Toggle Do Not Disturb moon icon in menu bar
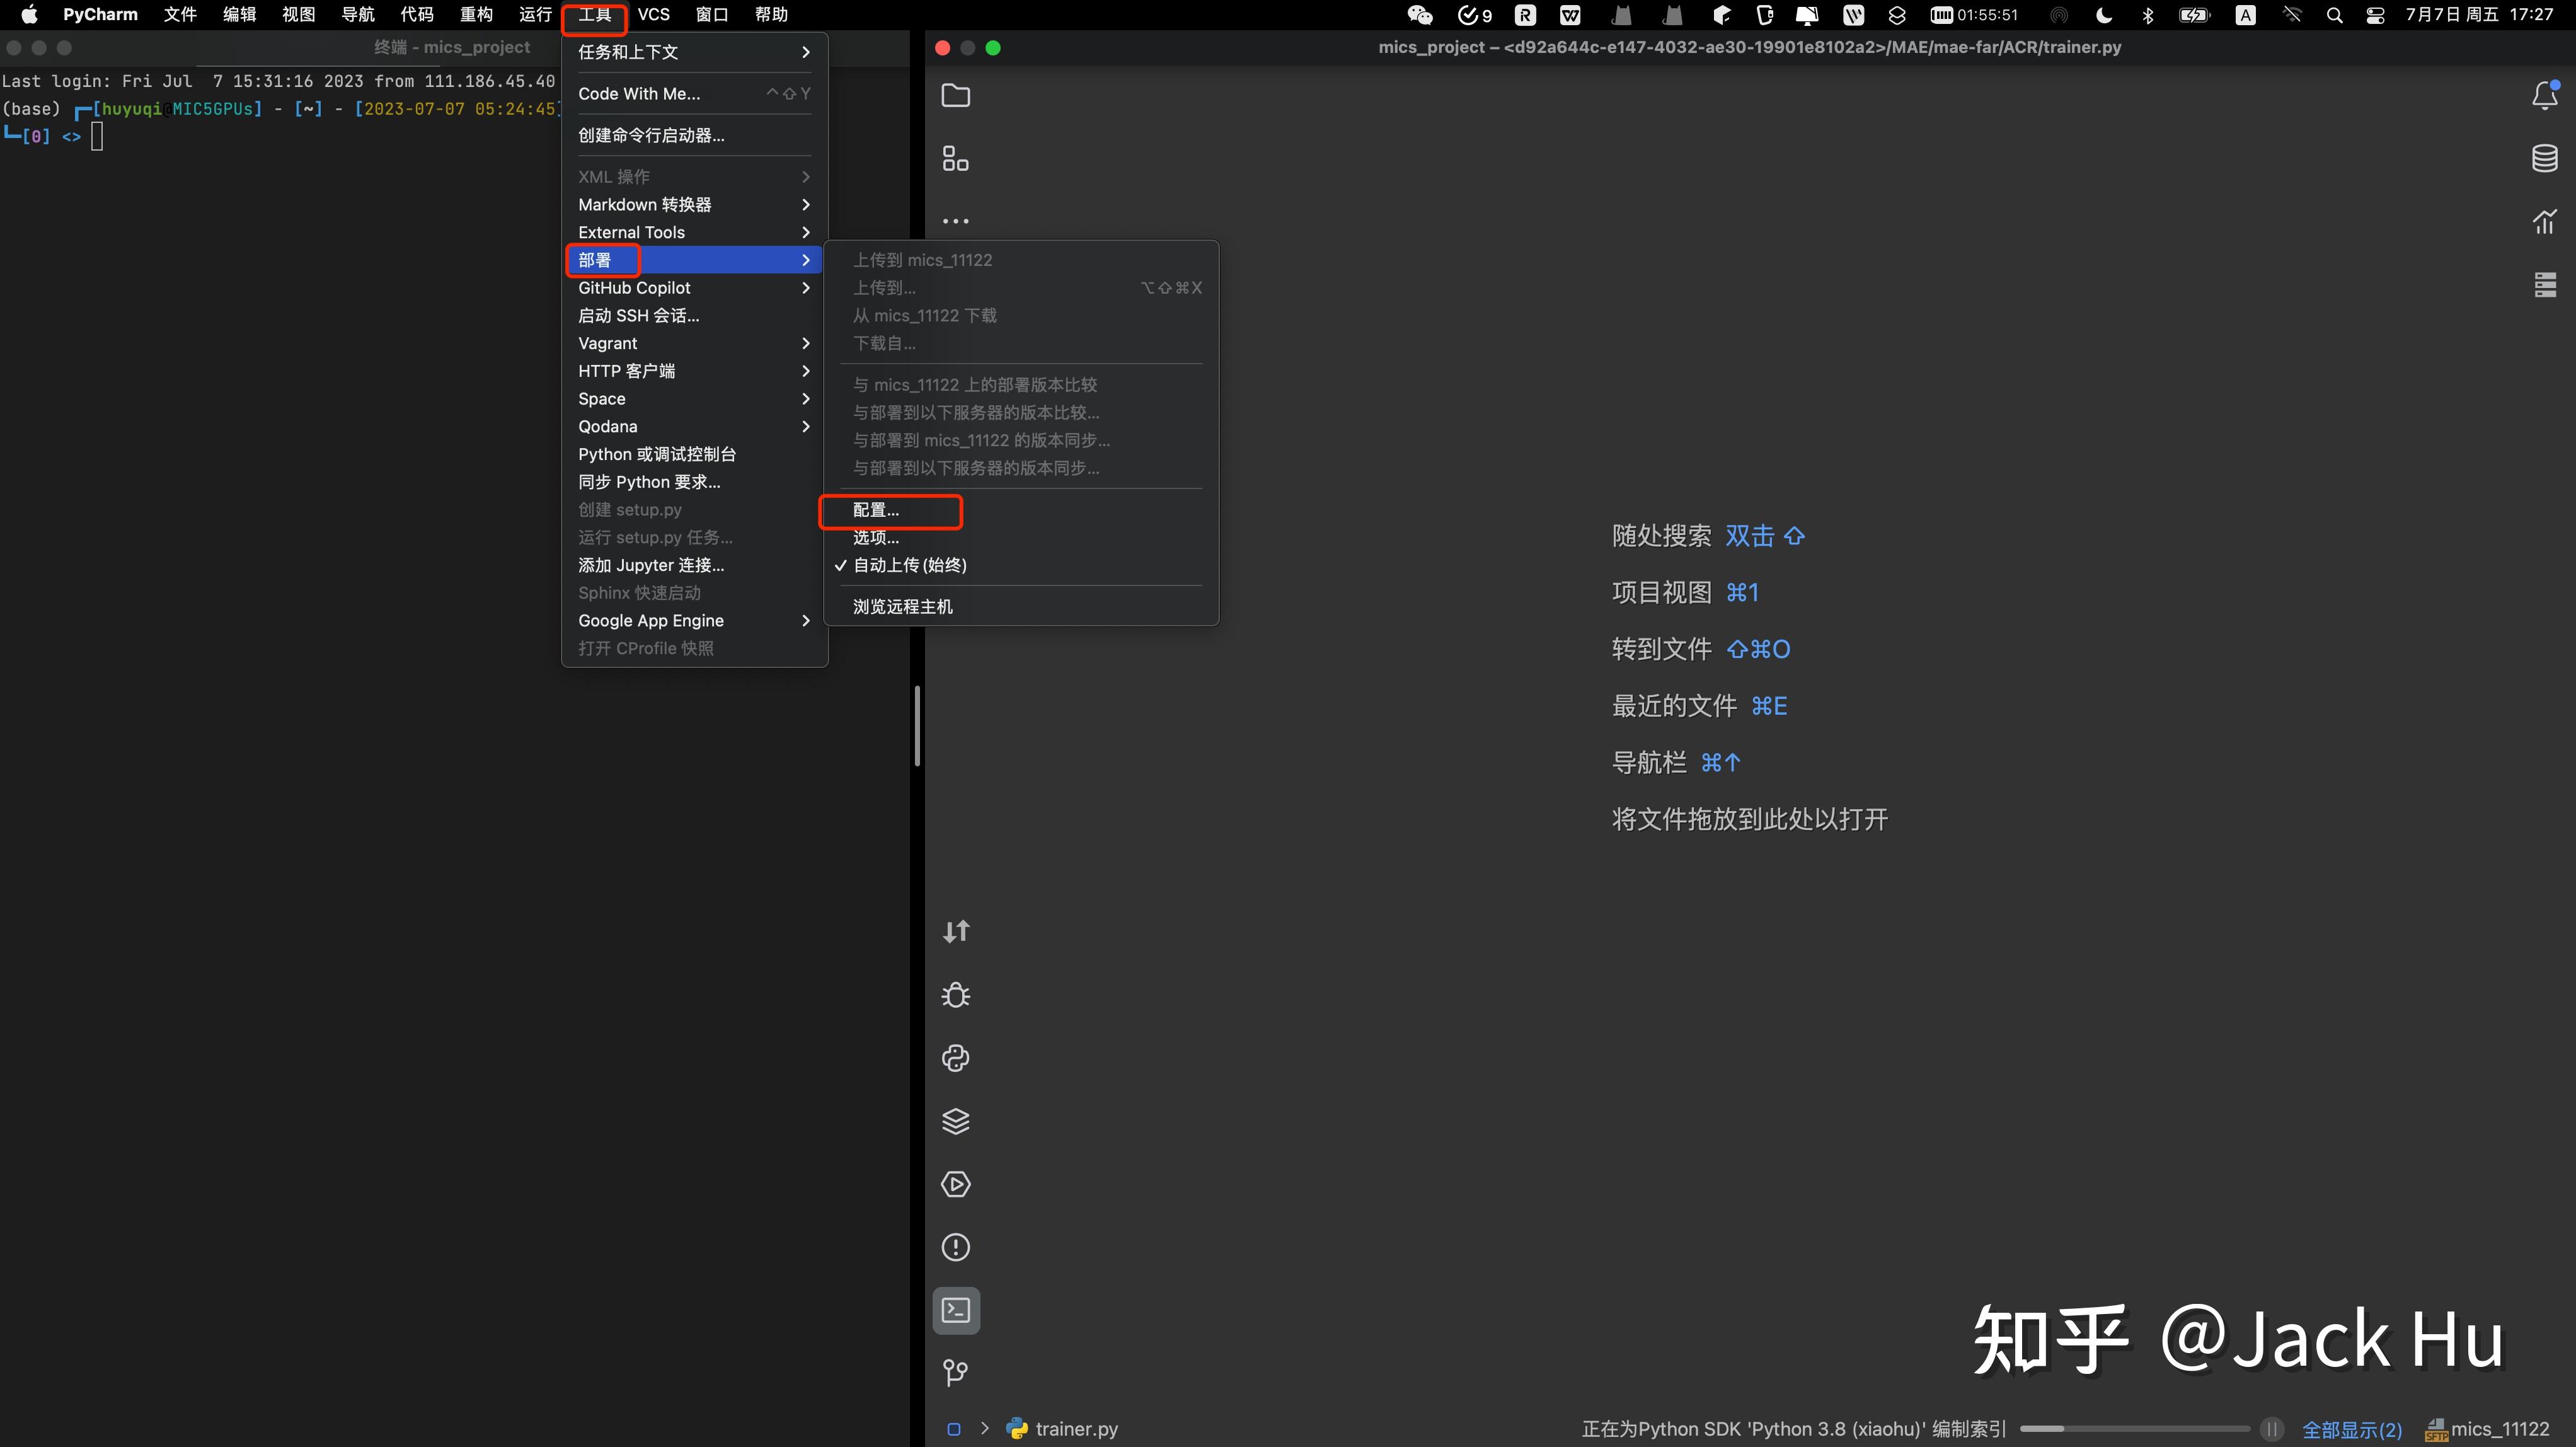The height and width of the screenshot is (1447, 2576). tap(2103, 14)
